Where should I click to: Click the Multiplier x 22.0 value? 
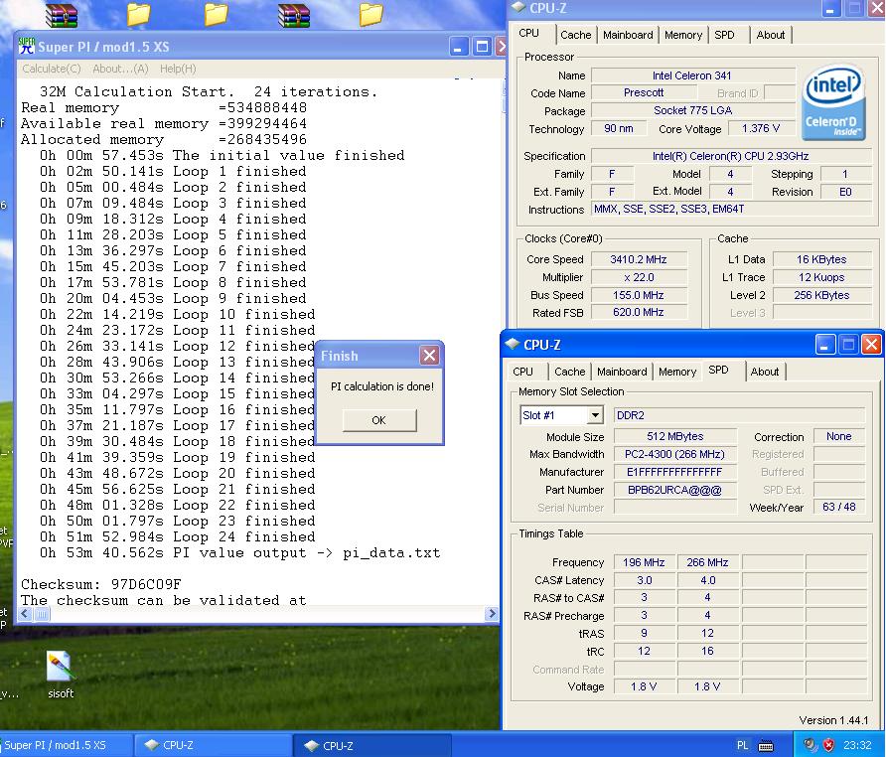tap(639, 277)
